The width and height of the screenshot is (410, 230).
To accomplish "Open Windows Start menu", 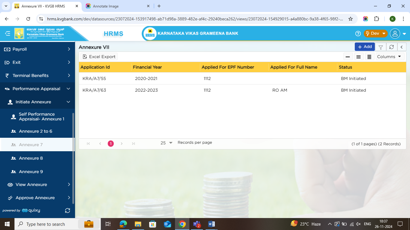I will [x=7, y=224].
